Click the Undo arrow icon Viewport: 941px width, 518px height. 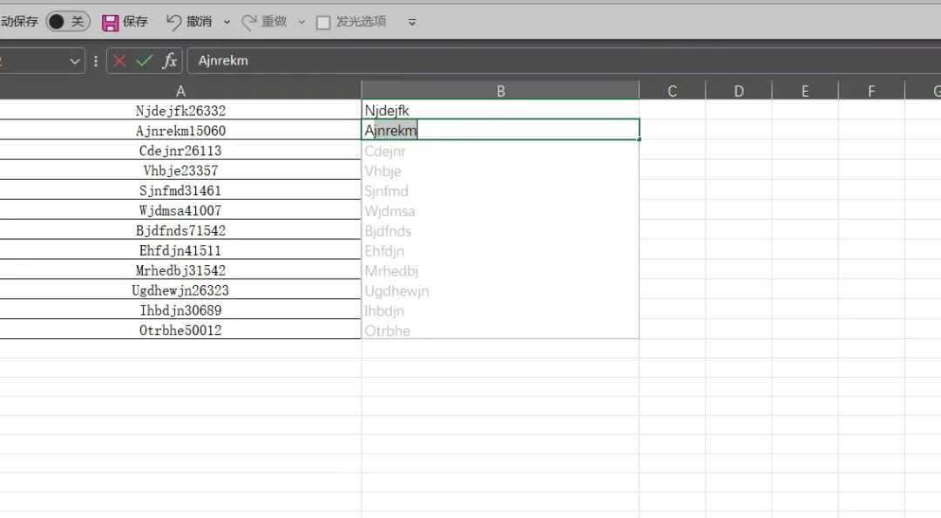point(173,22)
